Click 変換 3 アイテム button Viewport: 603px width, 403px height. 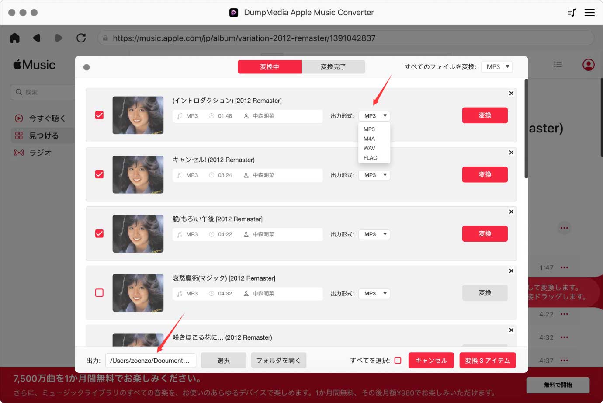click(x=488, y=361)
